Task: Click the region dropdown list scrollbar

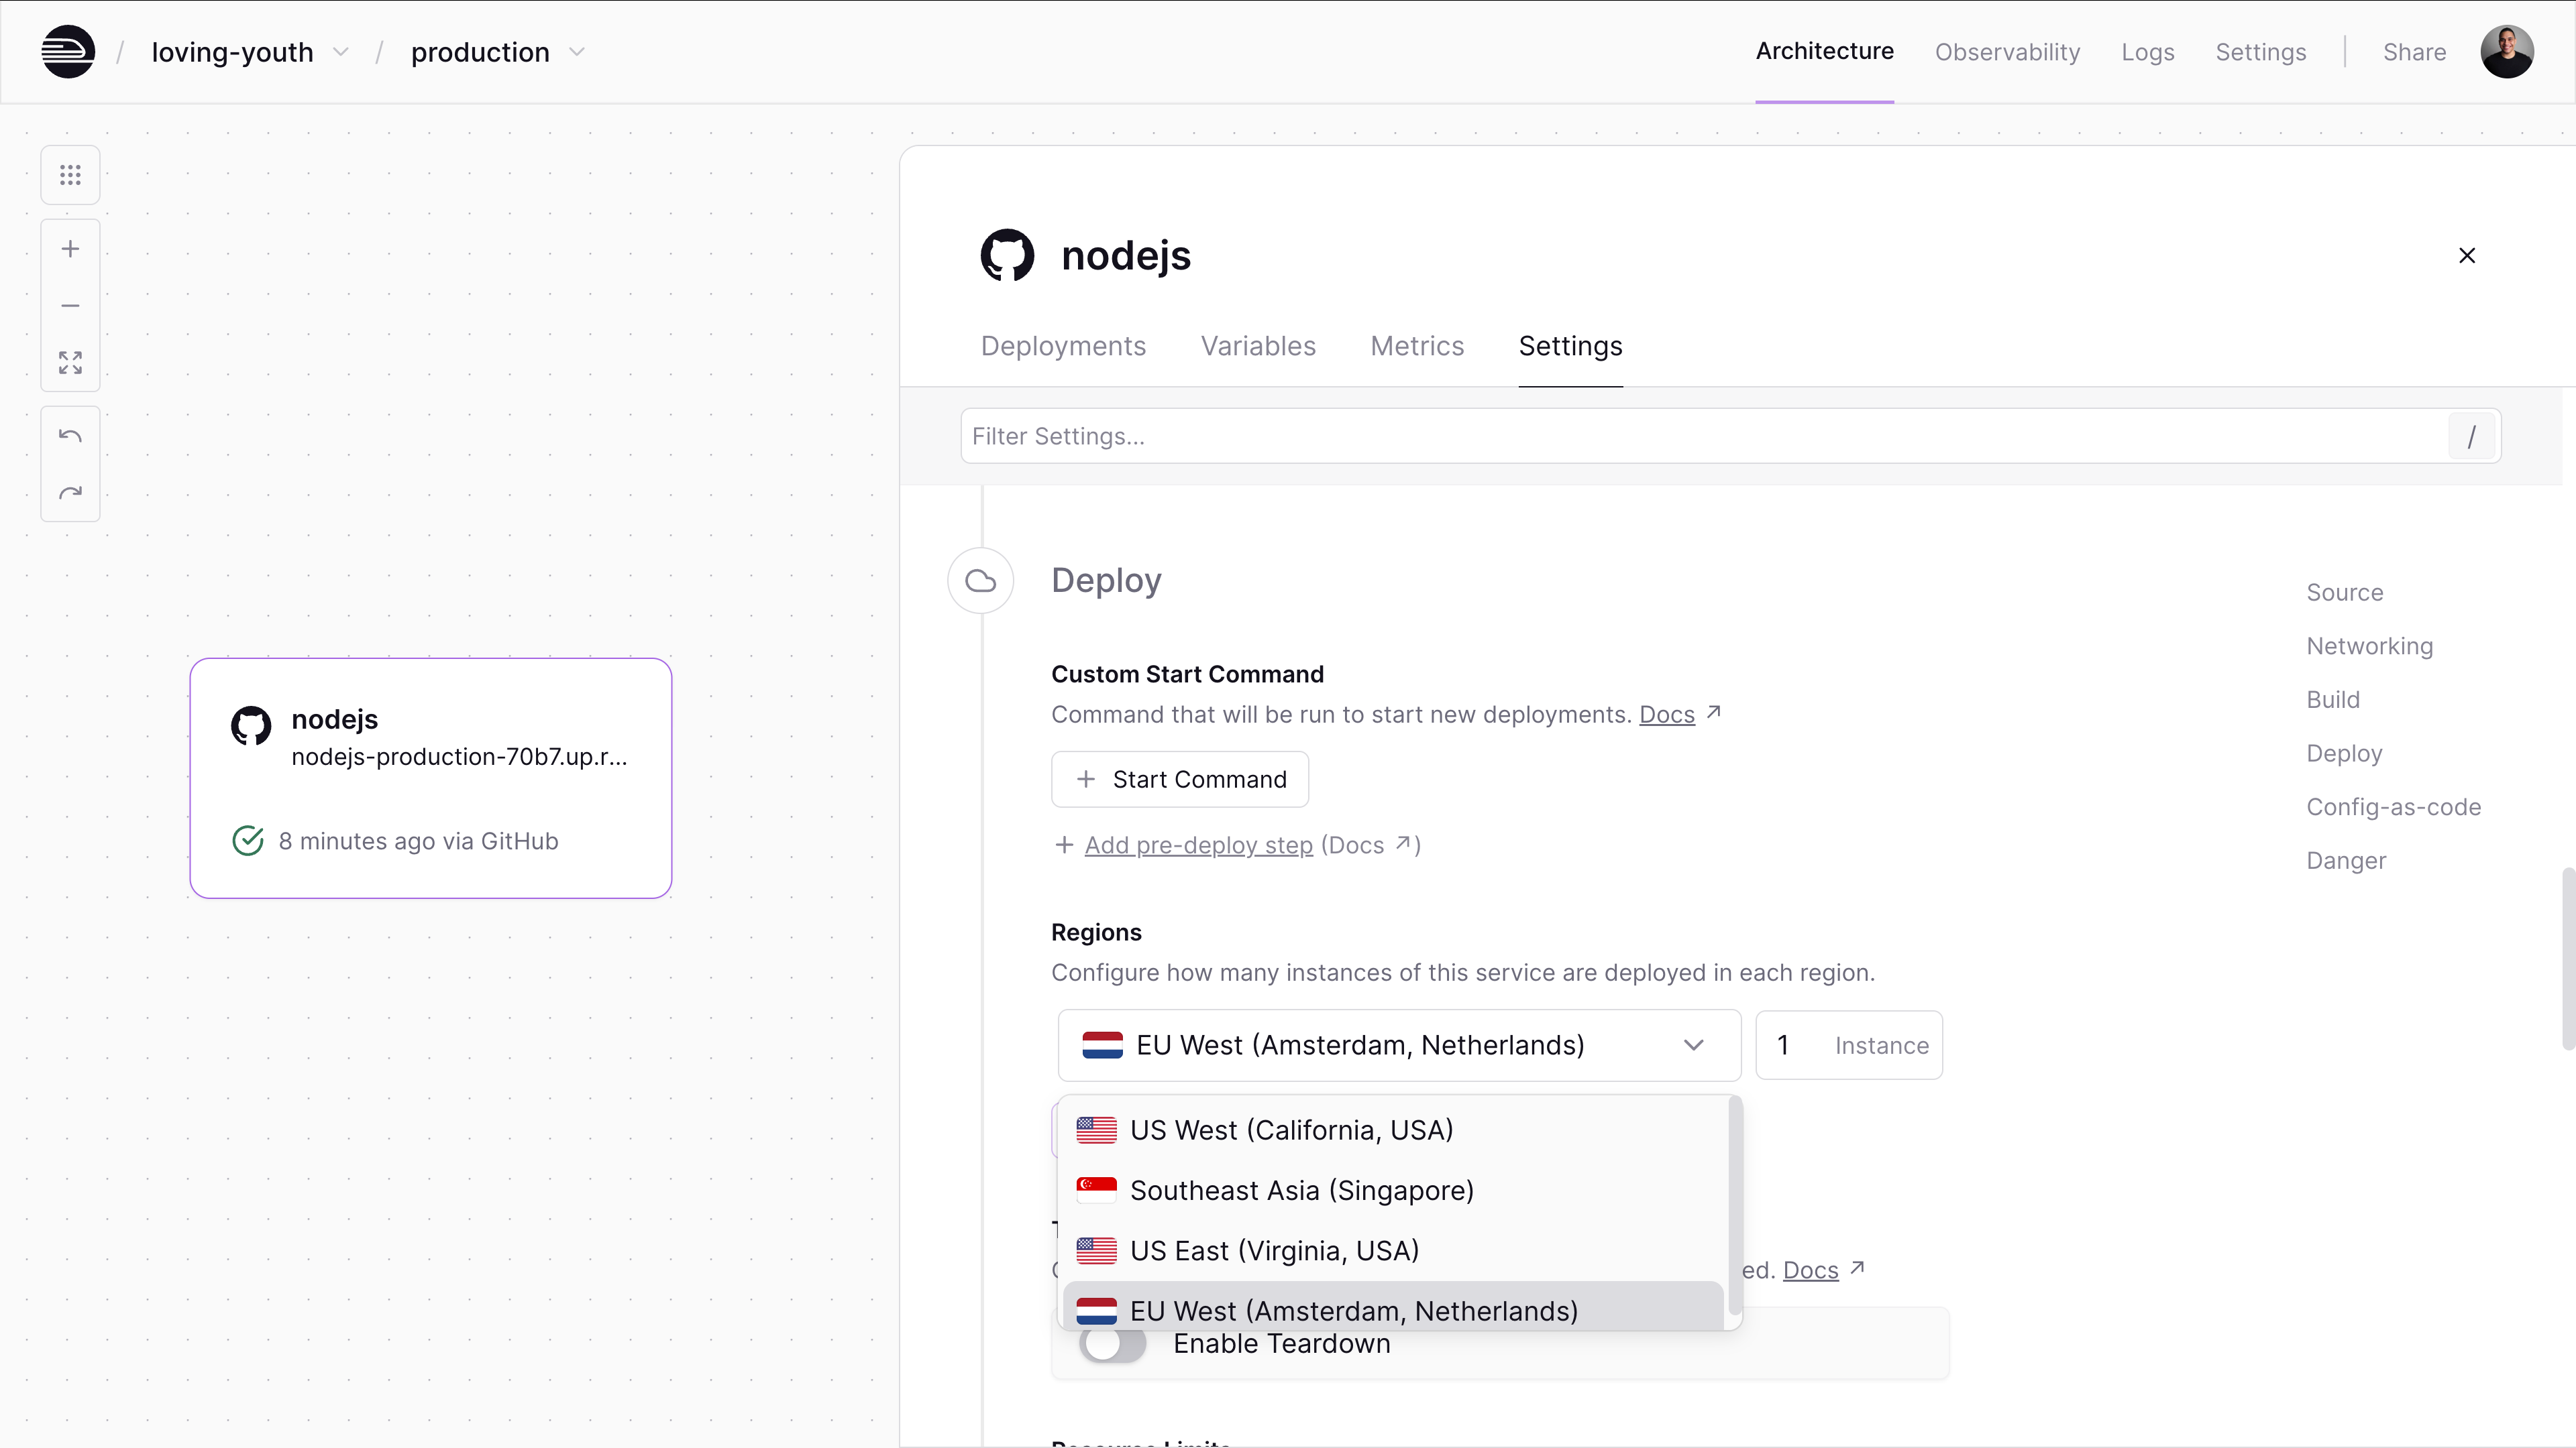Action: coord(1735,1206)
